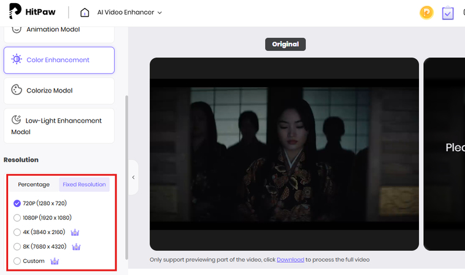
Task: Select 1080P (1920 x 1080) resolution
Action: pos(43,218)
